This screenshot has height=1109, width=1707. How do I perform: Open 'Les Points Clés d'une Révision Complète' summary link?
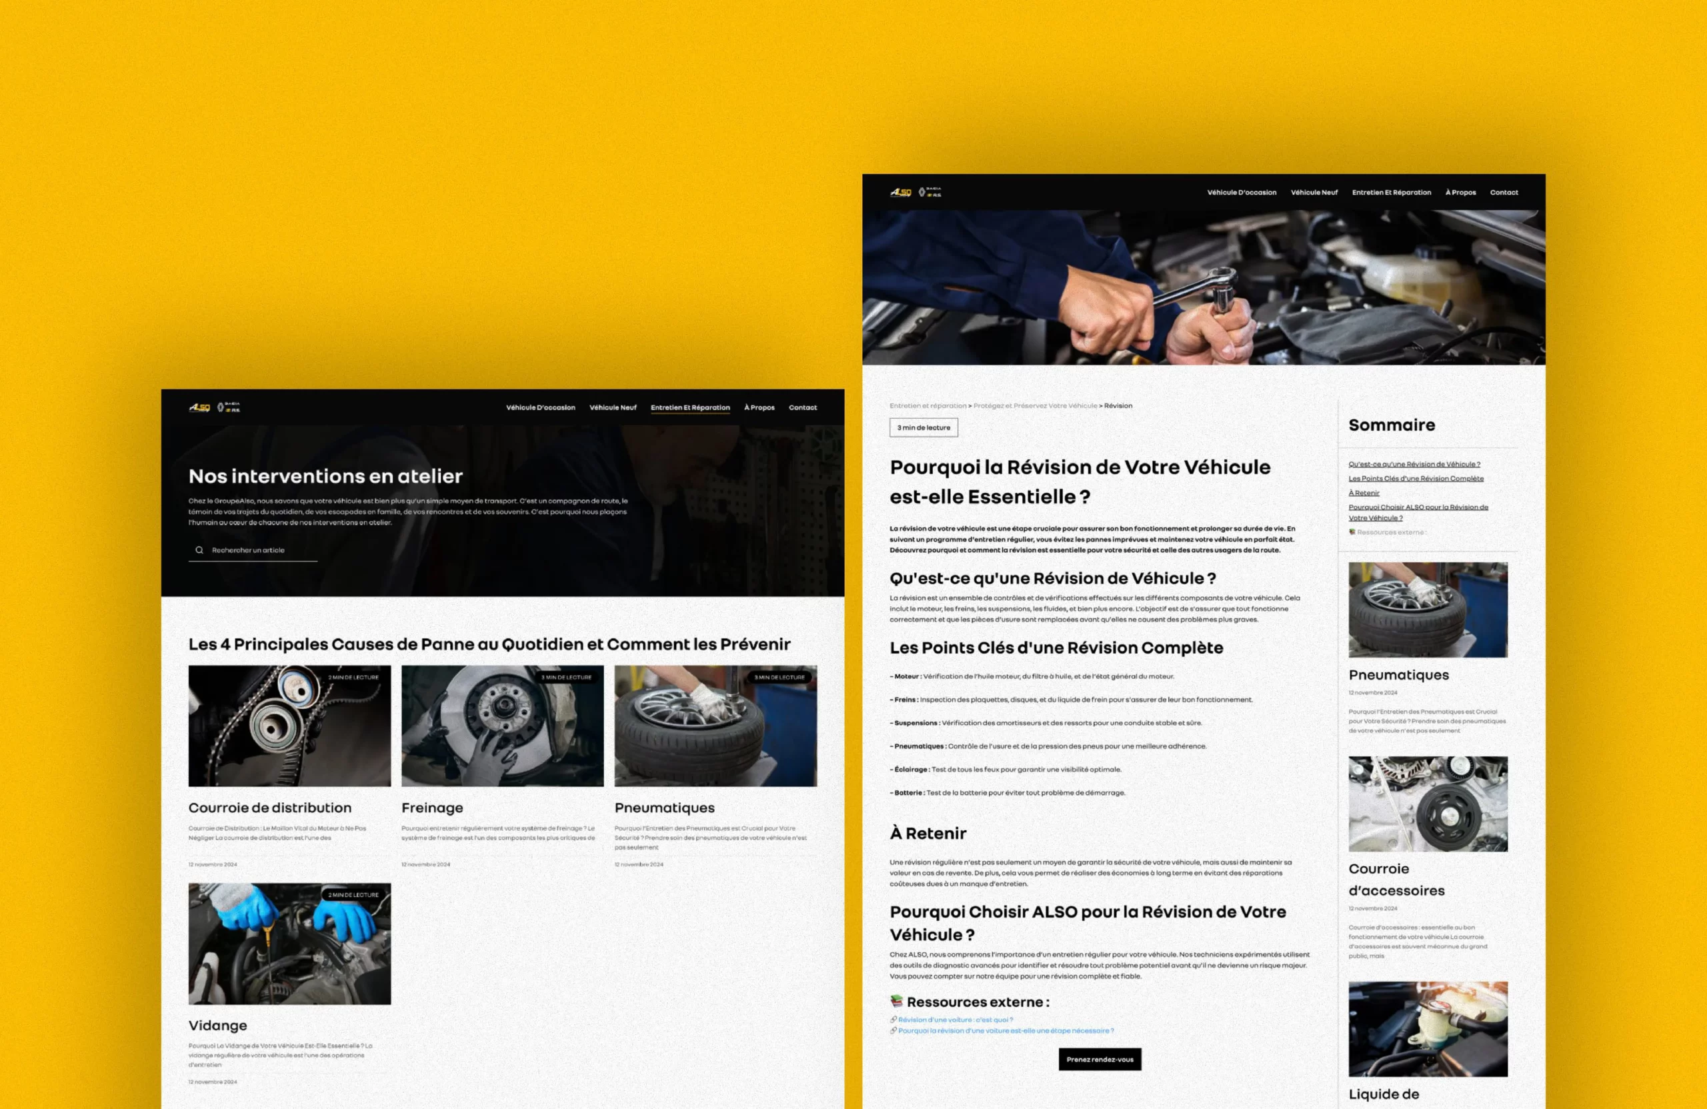point(1415,478)
